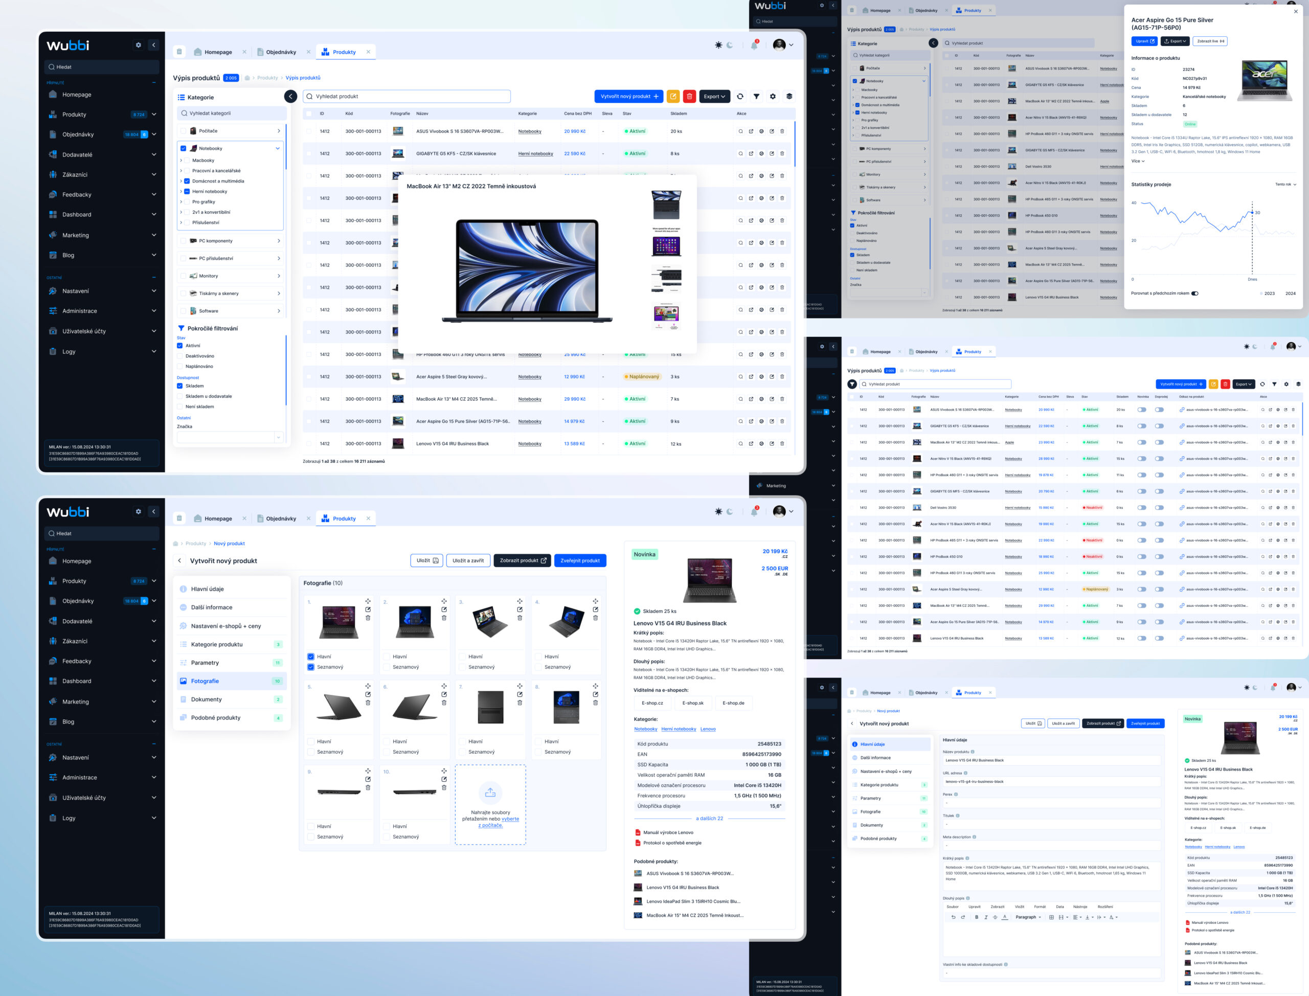Delete photo 5 using its trash icon
The image size is (1309, 996).
[x=368, y=703]
